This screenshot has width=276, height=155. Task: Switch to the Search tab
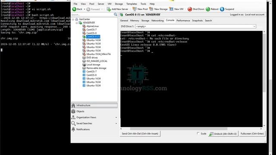(208, 21)
